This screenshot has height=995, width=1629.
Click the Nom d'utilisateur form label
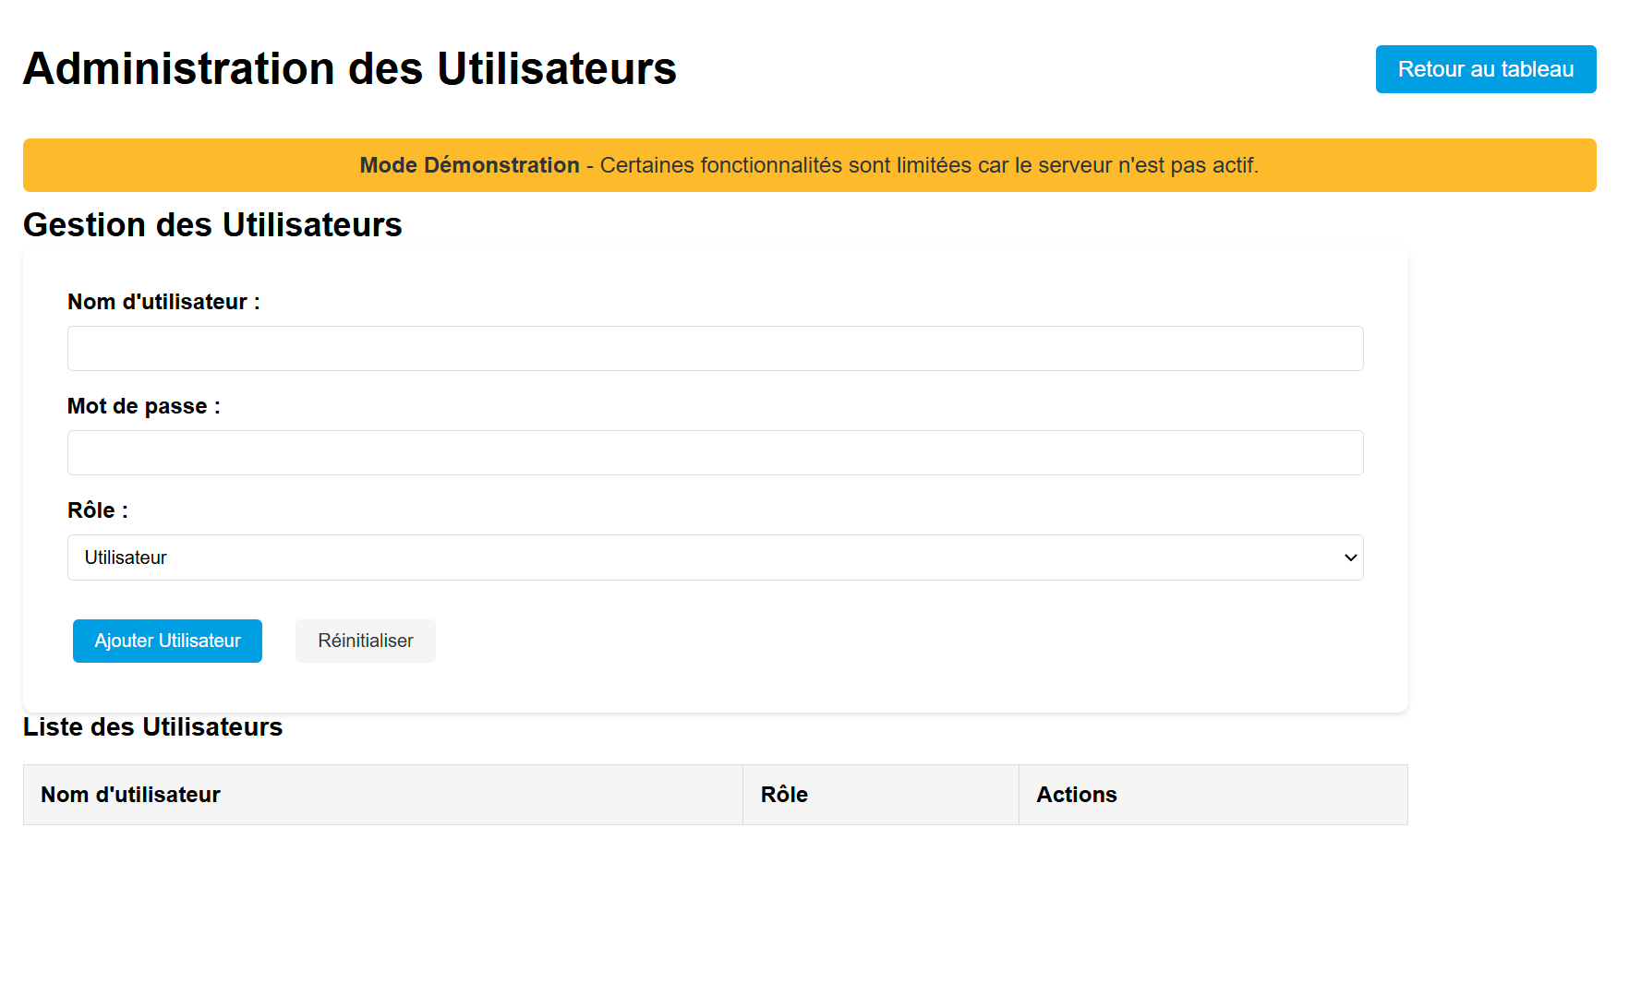pos(163,302)
